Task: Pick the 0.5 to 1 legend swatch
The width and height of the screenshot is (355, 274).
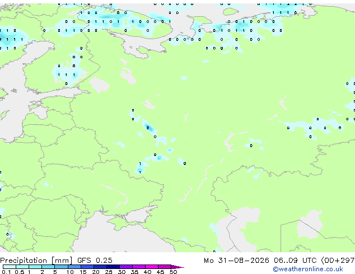Action: (x=22, y=267)
